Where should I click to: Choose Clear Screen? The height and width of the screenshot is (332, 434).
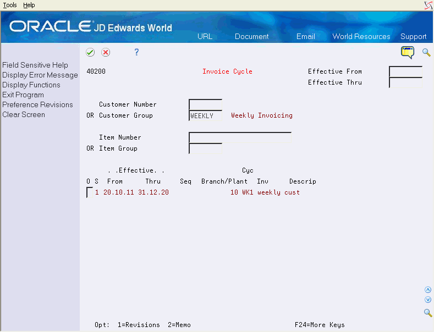[x=24, y=114]
